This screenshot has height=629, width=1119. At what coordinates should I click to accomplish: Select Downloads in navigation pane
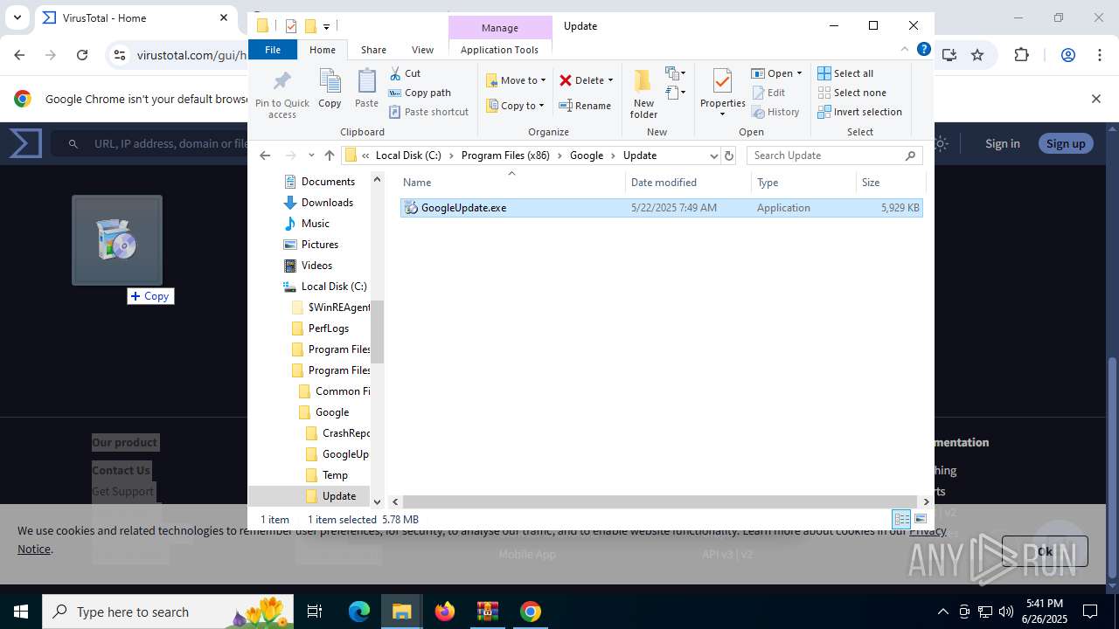(327, 203)
